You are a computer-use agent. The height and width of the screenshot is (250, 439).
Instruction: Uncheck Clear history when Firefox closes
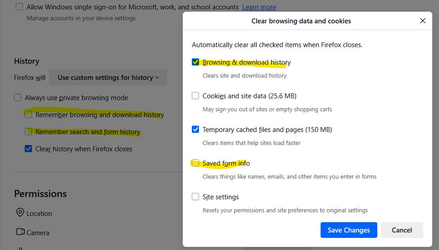[x=28, y=149]
